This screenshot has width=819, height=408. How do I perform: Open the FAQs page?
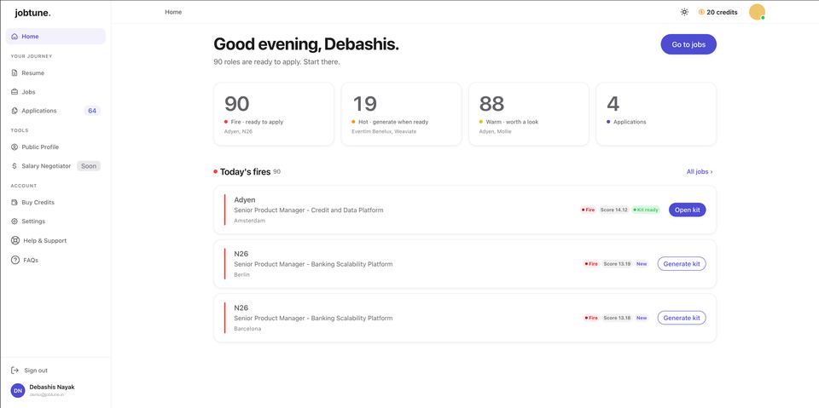55,260
